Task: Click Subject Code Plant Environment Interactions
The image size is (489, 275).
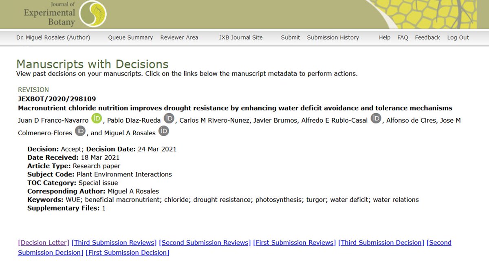Action: [99, 174]
